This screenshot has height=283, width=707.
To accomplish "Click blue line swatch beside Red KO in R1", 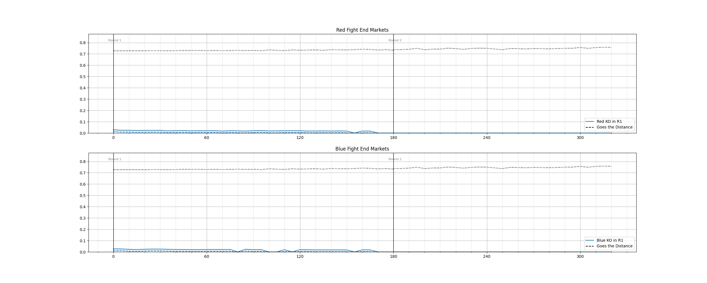I will pyautogui.click(x=589, y=122).
